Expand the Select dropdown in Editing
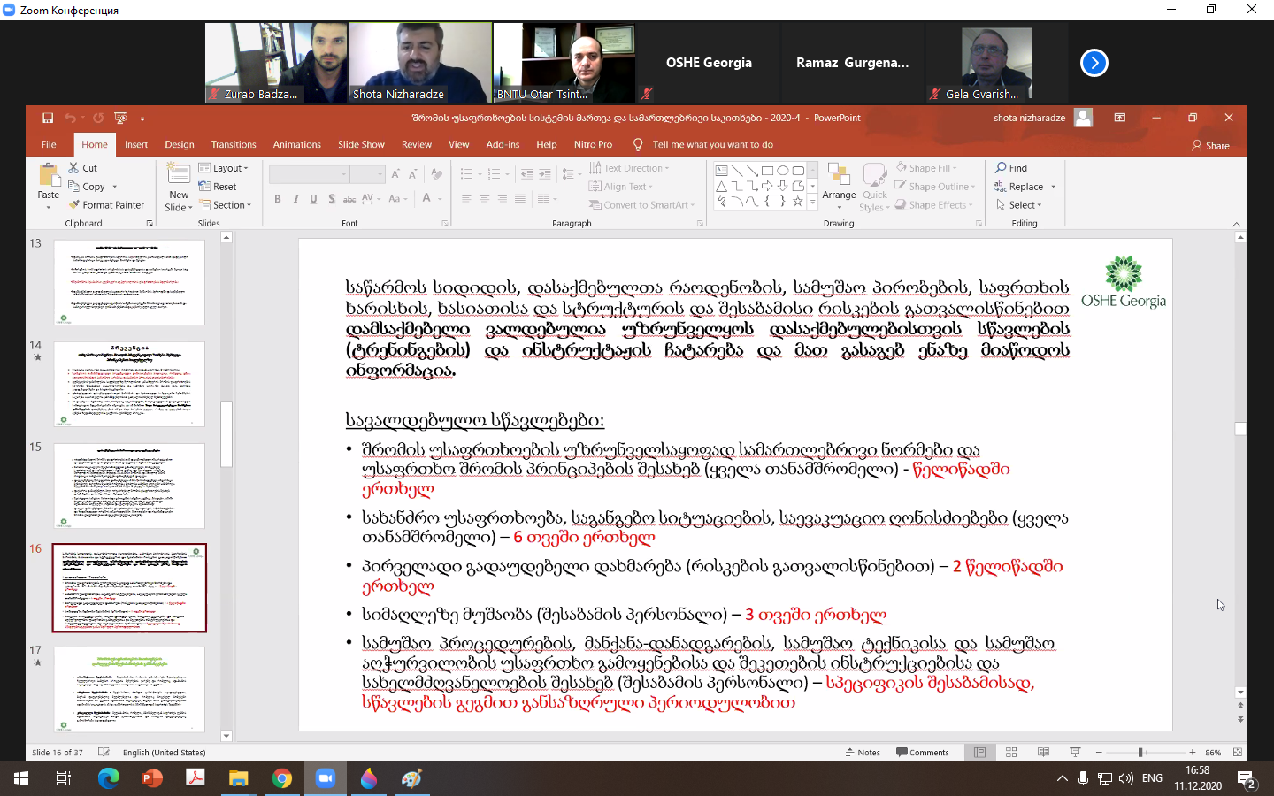The image size is (1274, 796). point(1019,205)
